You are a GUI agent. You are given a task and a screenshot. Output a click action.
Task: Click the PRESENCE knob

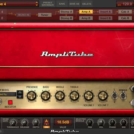(x=31, y=96)
